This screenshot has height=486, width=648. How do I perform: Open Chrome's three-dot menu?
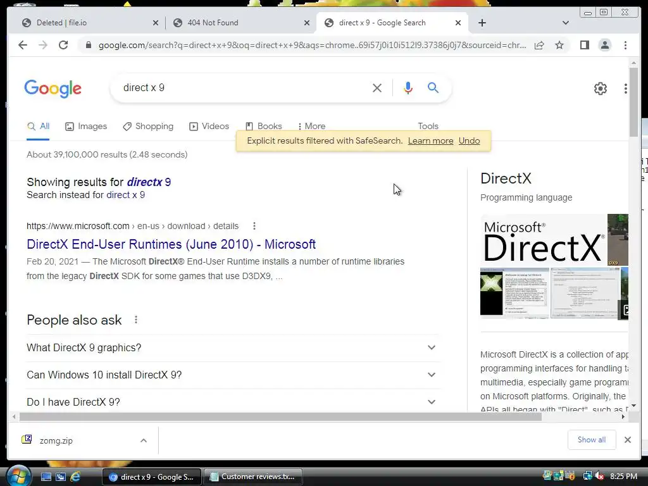(625, 45)
